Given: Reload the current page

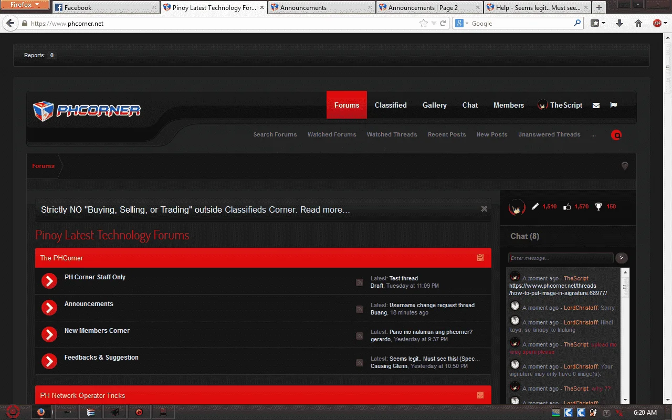Looking at the screenshot, I should pos(443,23).
